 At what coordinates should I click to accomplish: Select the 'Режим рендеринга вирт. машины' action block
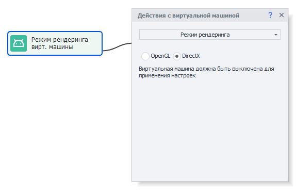click(x=55, y=43)
